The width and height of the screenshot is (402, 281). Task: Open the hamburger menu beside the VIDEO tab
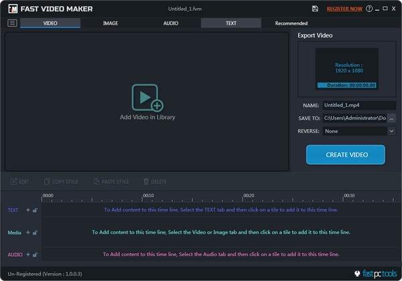point(12,23)
